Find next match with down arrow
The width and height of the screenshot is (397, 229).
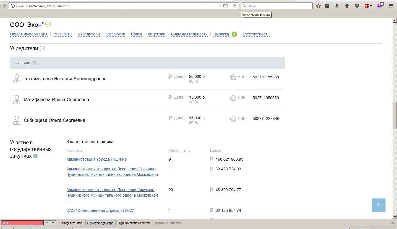pos(53,223)
